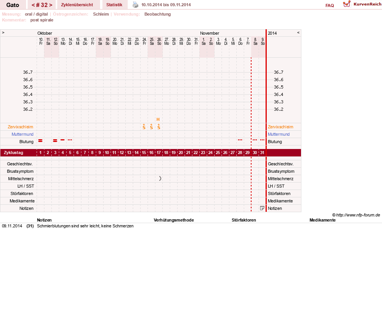Screen dimensions: 382x321
Task: Expand chart with the top-left > arrow
Action: 3,32
